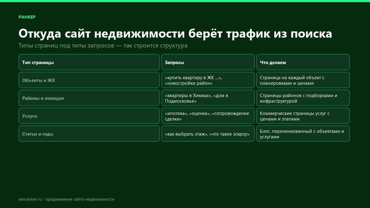Select the 'Запросы' header cell
370x208 pixels.
208,62
